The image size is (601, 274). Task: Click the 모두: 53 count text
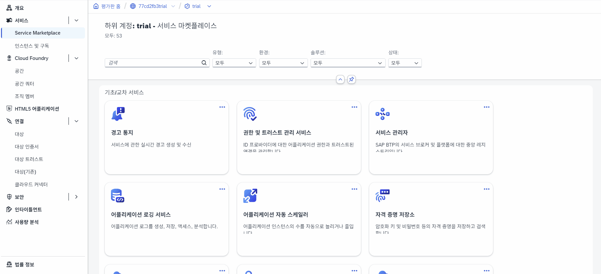(113, 36)
